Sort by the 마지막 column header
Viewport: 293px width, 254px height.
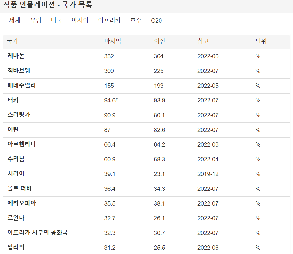(x=113, y=41)
